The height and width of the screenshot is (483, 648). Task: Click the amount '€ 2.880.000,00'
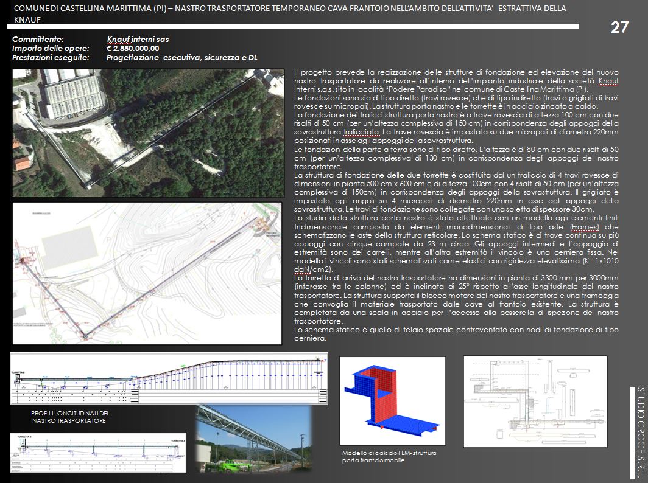coord(133,48)
